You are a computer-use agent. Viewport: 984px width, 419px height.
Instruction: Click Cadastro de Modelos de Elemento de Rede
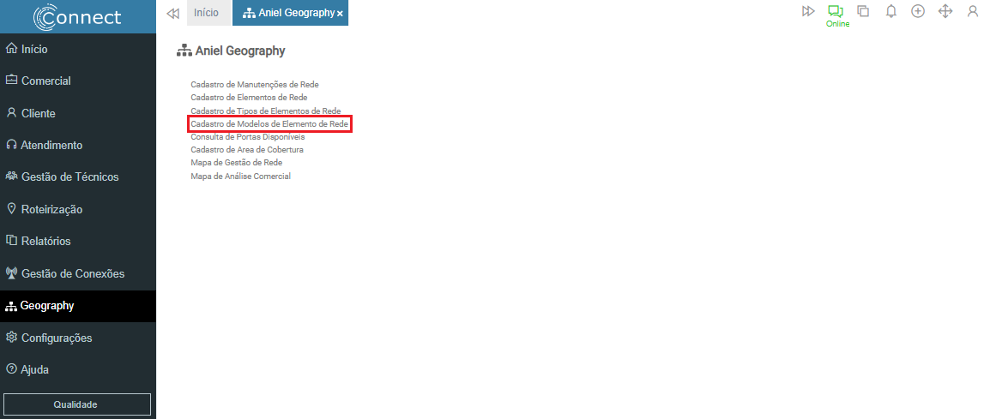click(x=269, y=124)
